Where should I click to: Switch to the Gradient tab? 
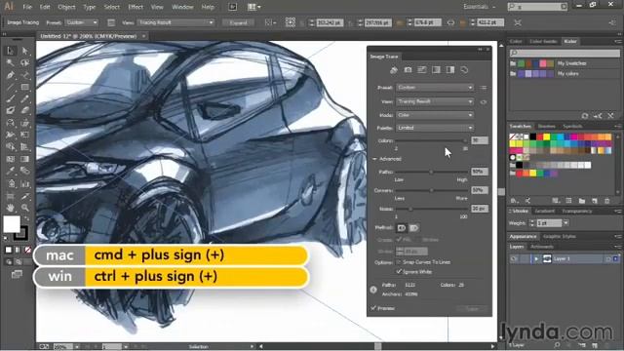click(x=544, y=211)
